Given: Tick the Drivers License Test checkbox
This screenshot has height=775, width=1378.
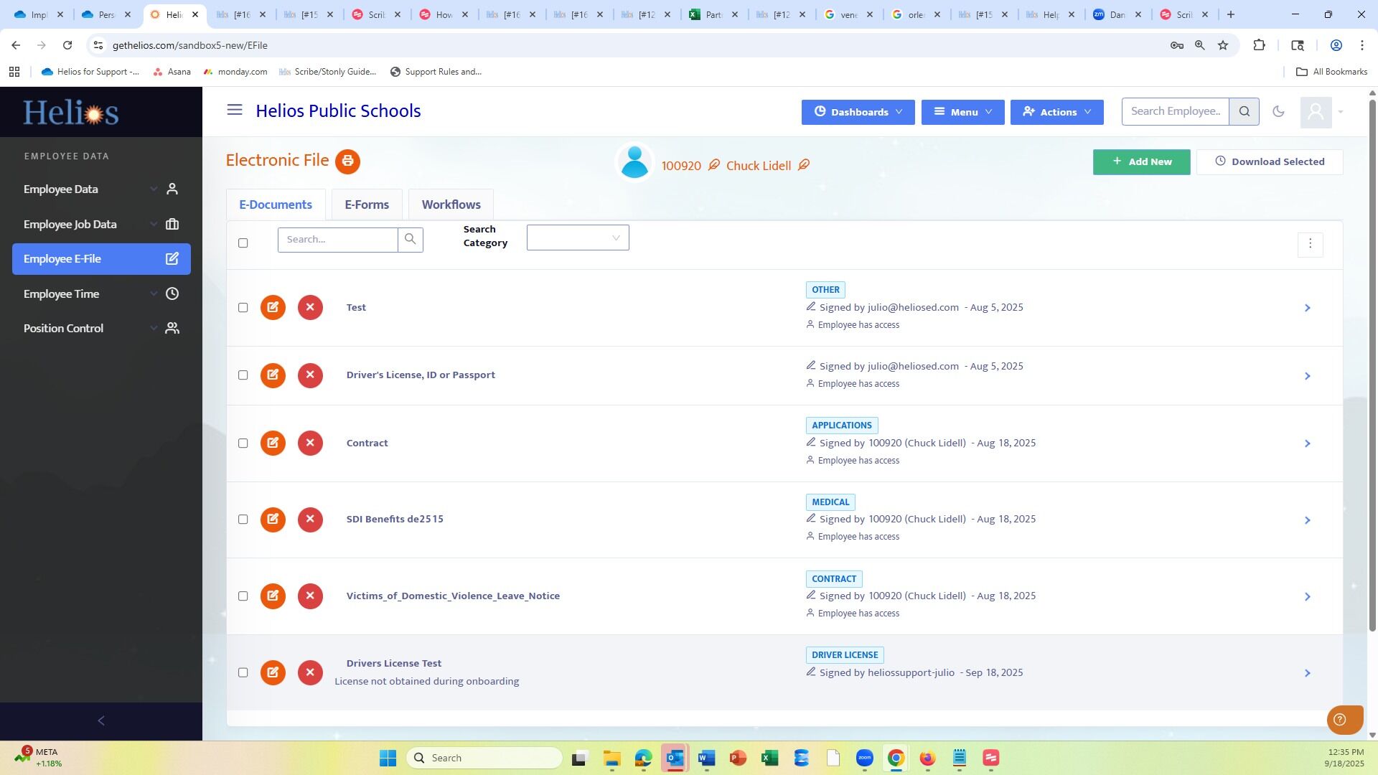Looking at the screenshot, I should [x=243, y=673].
